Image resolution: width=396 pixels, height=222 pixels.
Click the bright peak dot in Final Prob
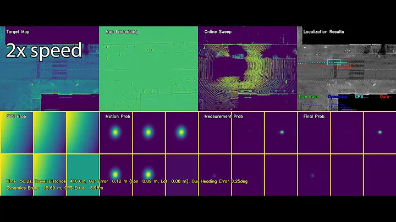click(380, 132)
